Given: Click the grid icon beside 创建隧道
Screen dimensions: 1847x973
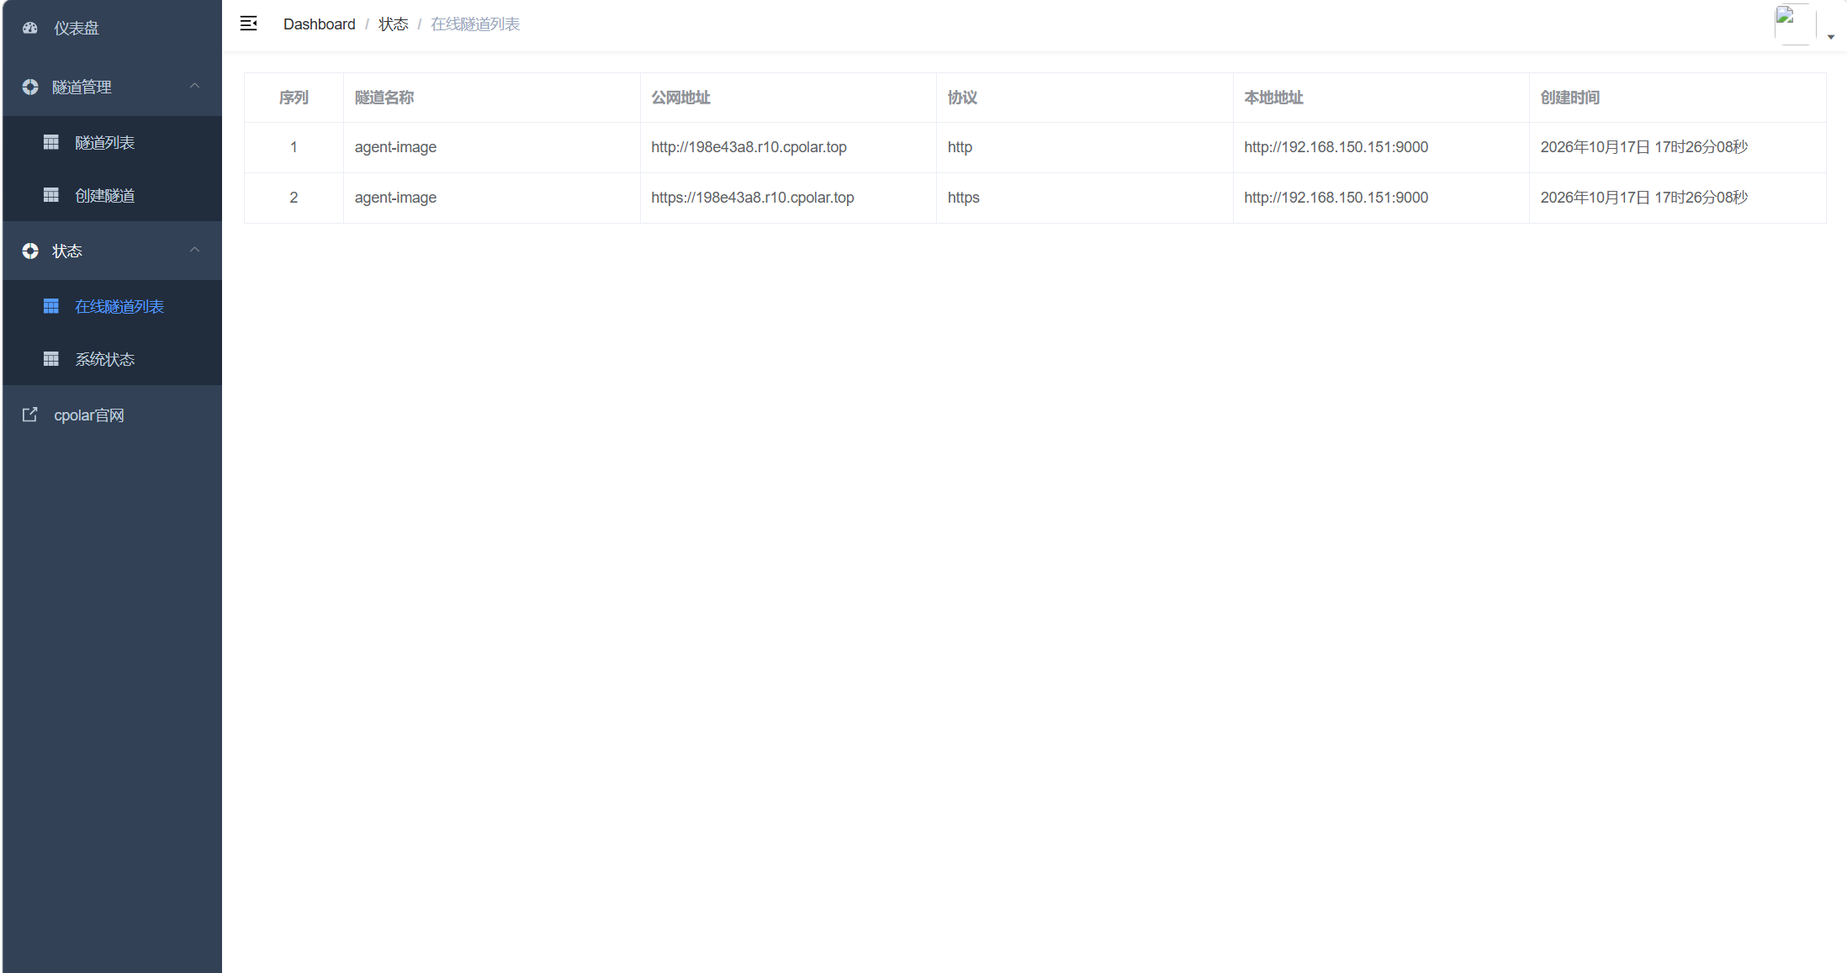Looking at the screenshot, I should [51, 195].
